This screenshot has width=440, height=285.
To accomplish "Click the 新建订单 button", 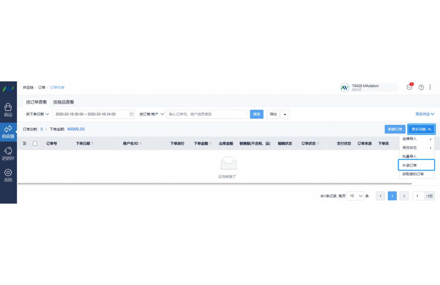I will coord(395,129).
